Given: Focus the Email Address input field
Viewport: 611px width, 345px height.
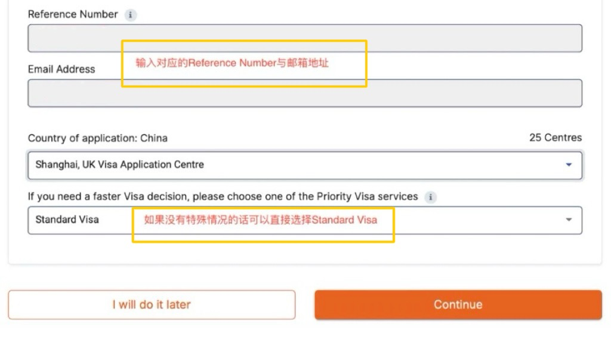Looking at the screenshot, I should 305,93.
